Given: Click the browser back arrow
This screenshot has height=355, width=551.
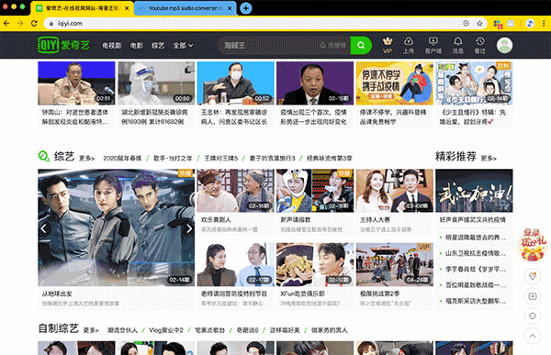Looking at the screenshot, I should (x=6, y=24).
